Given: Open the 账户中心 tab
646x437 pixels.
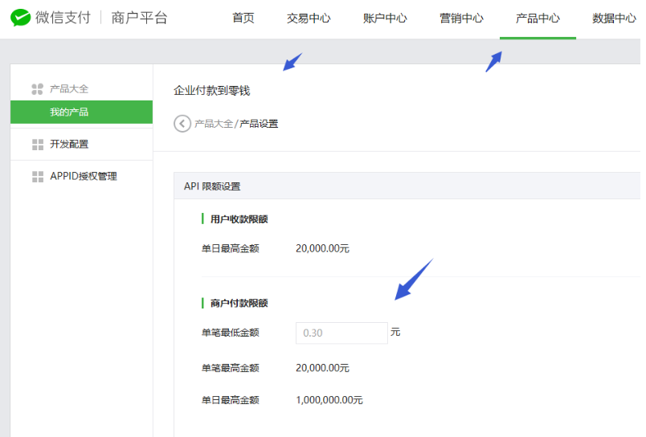Looking at the screenshot, I should click(385, 18).
